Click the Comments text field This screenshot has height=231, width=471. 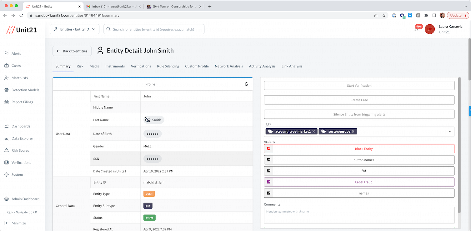359,215
